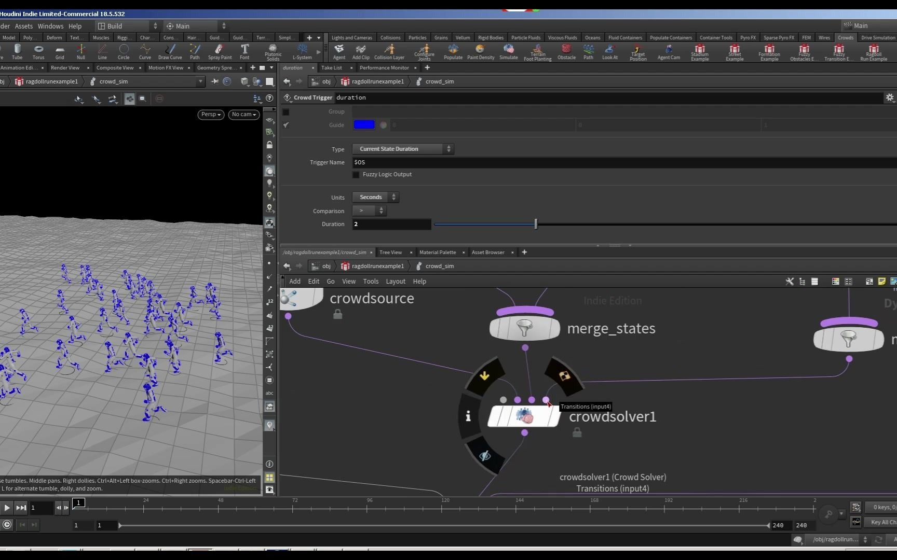Click the Duration value input field
Viewport: 897px width, 560px height.
pyautogui.click(x=391, y=225)
